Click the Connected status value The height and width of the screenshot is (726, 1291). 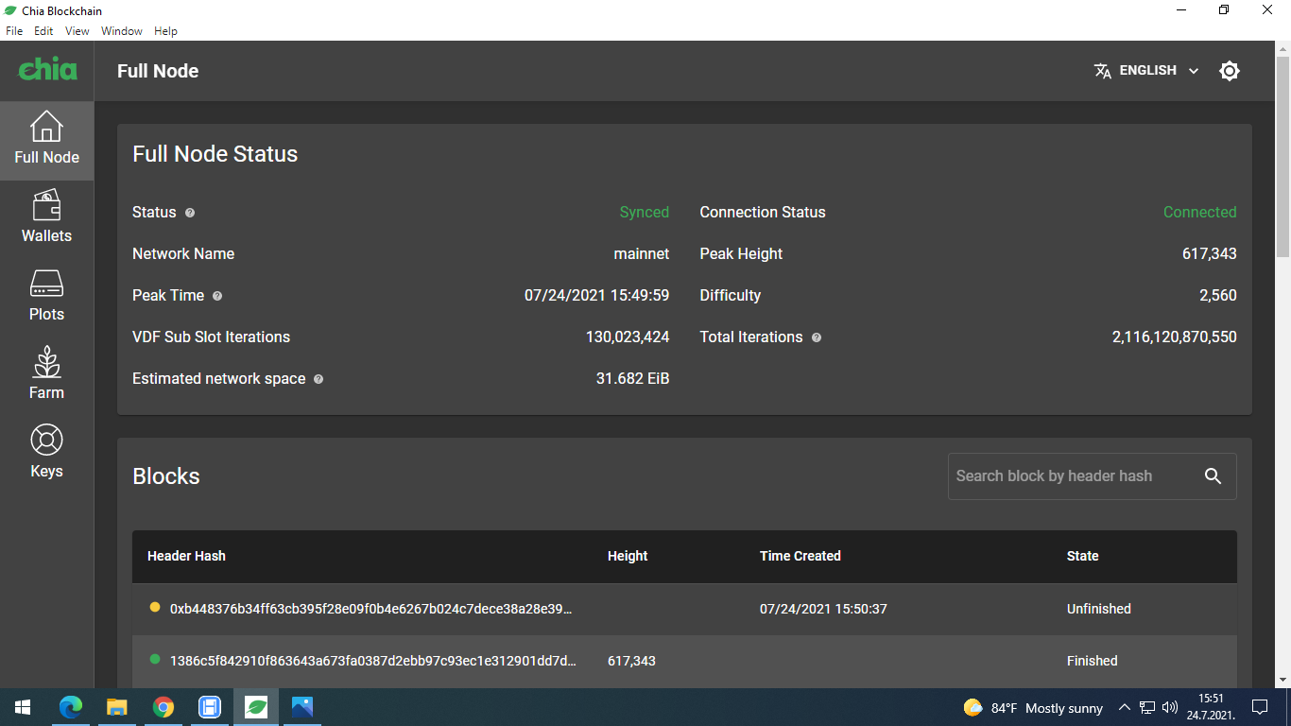1199,213
